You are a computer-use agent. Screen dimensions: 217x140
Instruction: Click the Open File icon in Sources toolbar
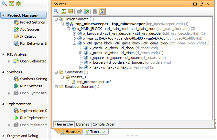79,11
